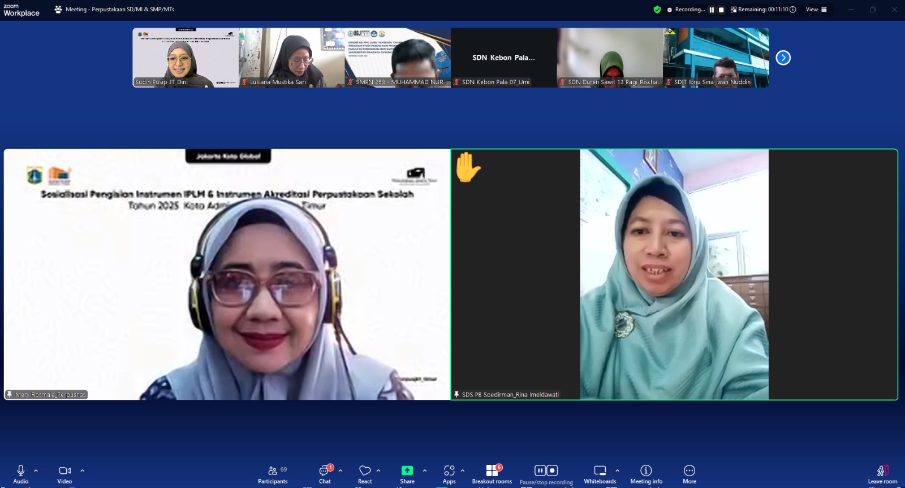This screenshot has width=905, height=488.
Task: Click the meeting title Perpustakaan SD/MI & SMP/MTs
Action: point(120,10)
